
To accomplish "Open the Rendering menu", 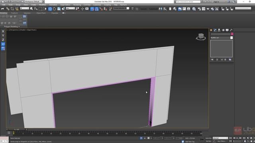I will pos(77,5).
